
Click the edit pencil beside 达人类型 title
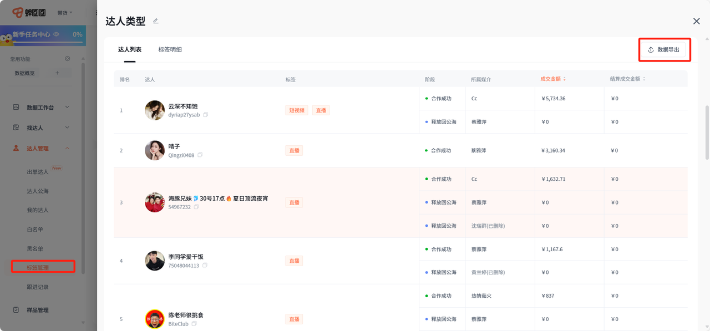point(156,21)
